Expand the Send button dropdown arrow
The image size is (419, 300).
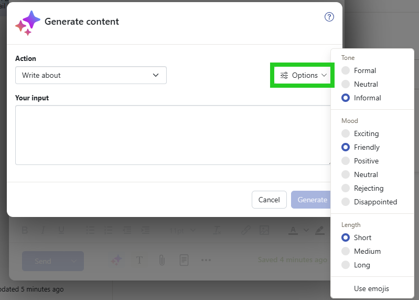[x=74, y=261]
